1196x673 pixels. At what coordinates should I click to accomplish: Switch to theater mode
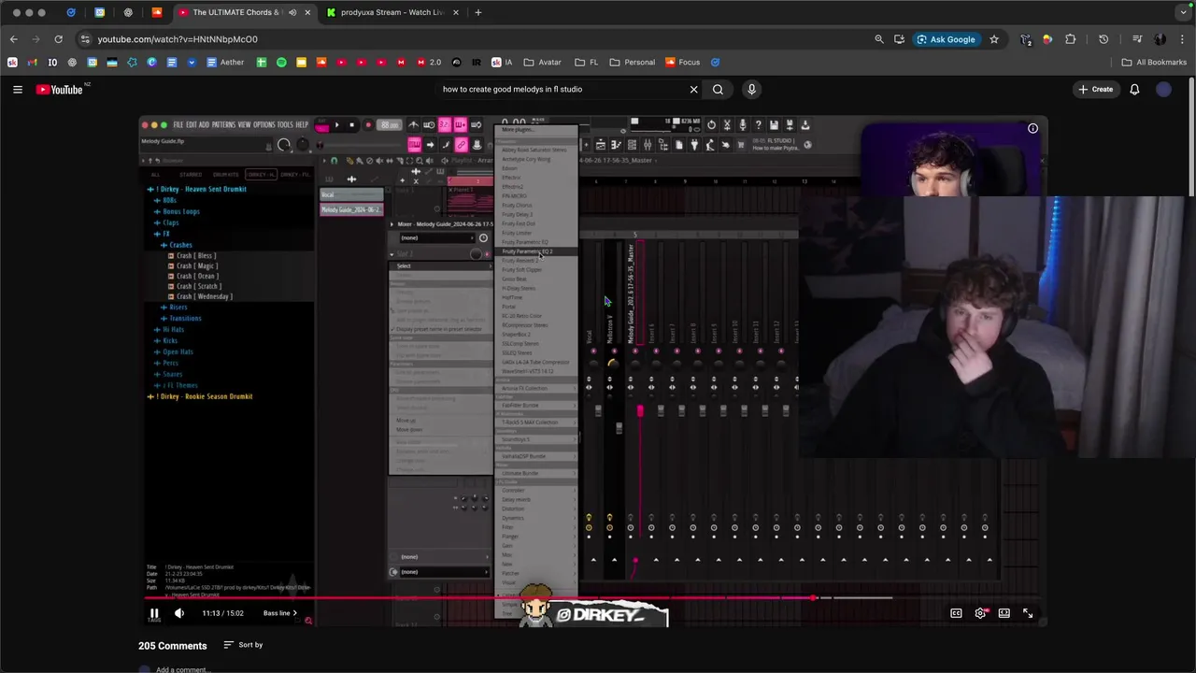tap(1004, 613)
